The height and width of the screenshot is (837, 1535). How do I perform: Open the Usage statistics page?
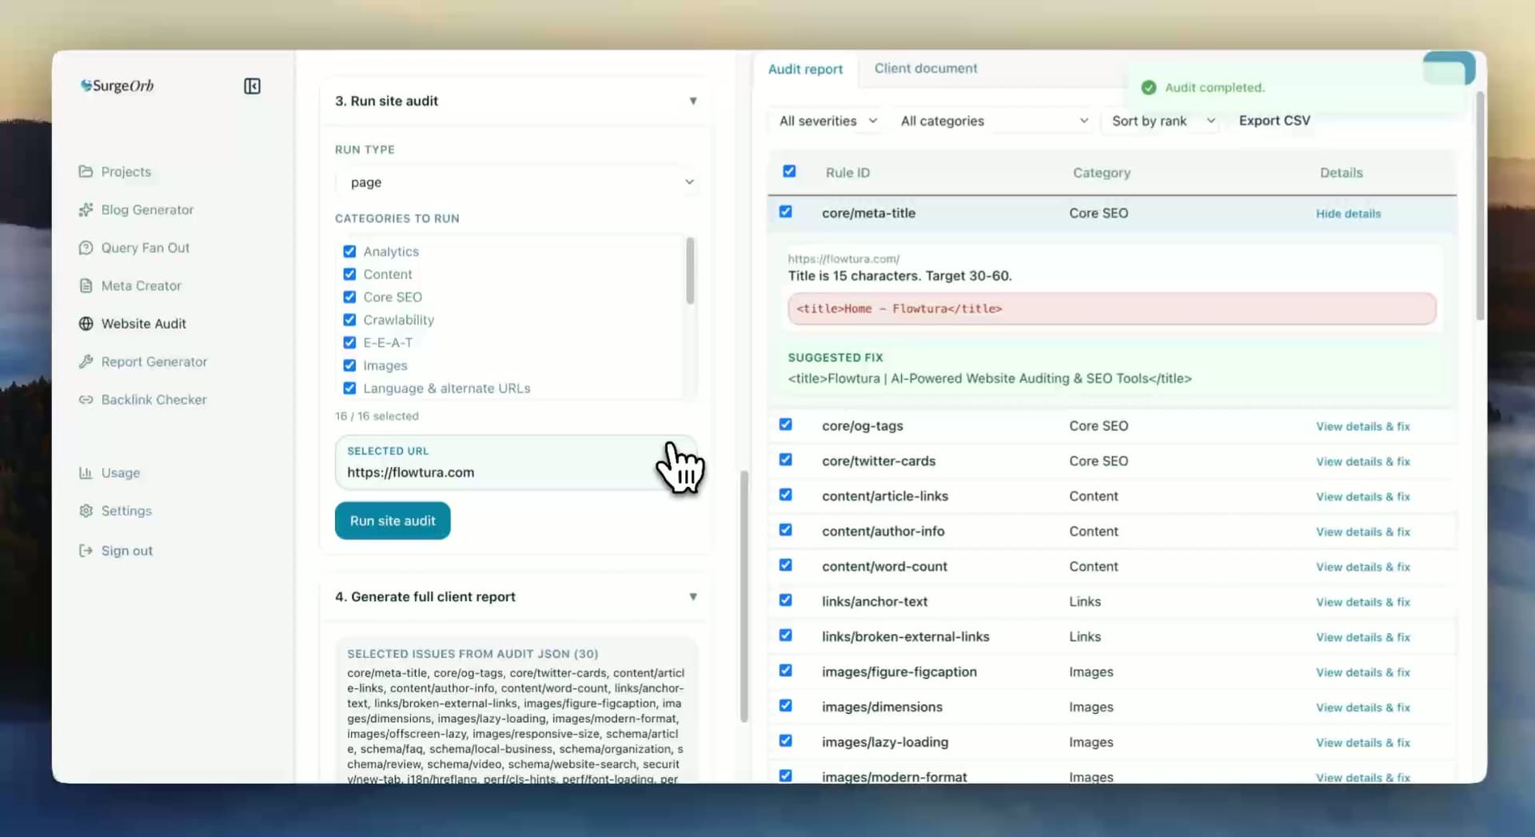(119, 472)
